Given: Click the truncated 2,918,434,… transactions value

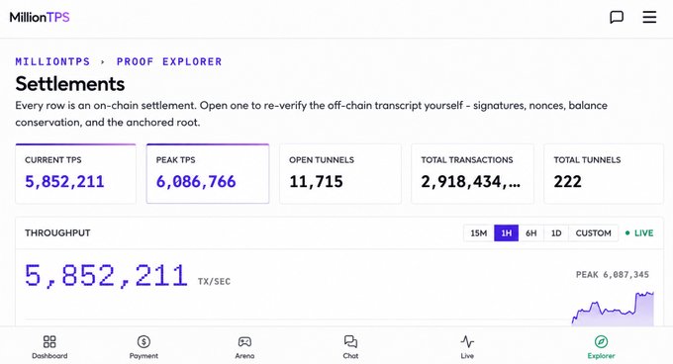Looking at the screenshot, I should point(470,182).
